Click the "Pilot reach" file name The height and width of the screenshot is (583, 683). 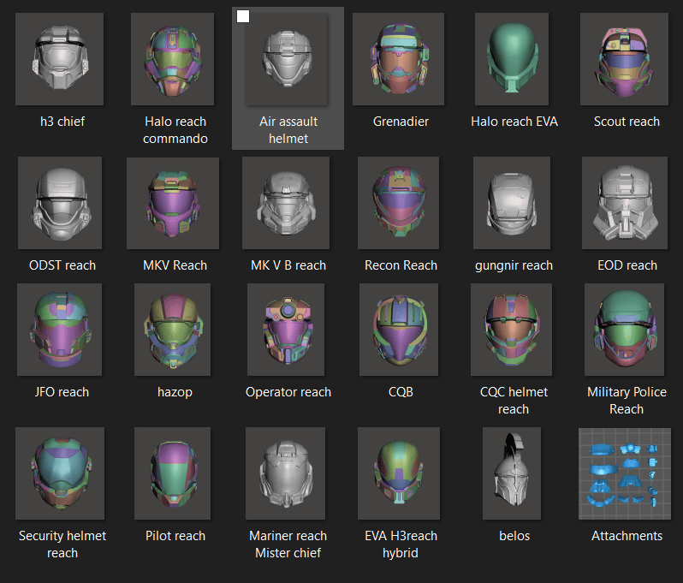[x=175, y=536]
